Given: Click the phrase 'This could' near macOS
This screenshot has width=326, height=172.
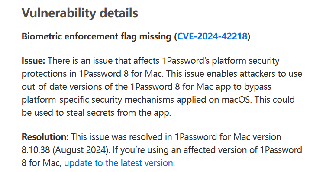Looking at the screenshot, I should point(274,99).
